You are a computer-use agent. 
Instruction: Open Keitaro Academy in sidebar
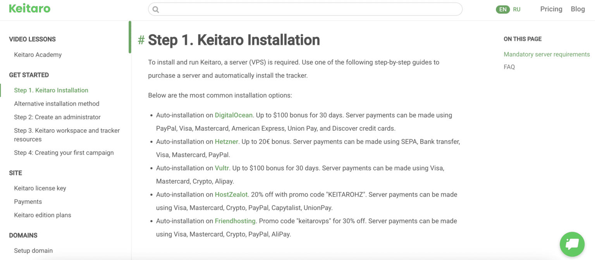click(38, 55)
